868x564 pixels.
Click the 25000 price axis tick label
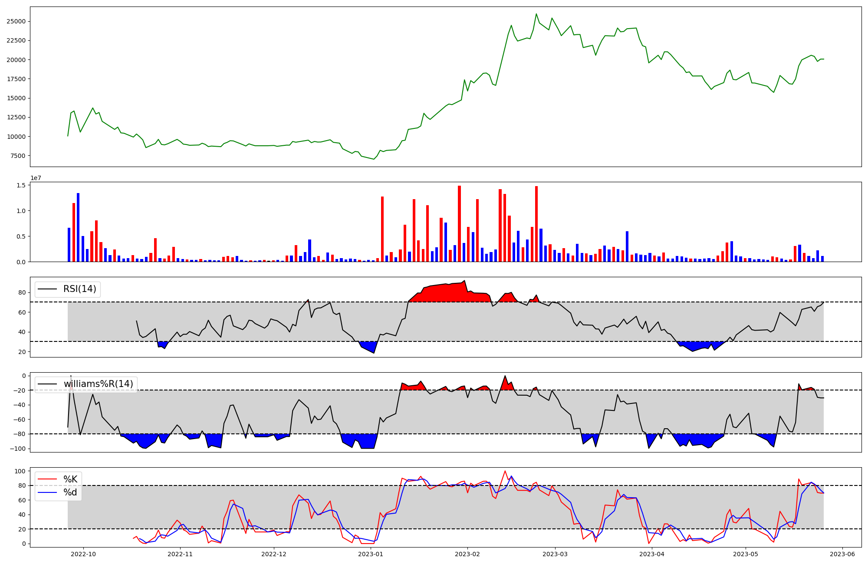[16, 22]
